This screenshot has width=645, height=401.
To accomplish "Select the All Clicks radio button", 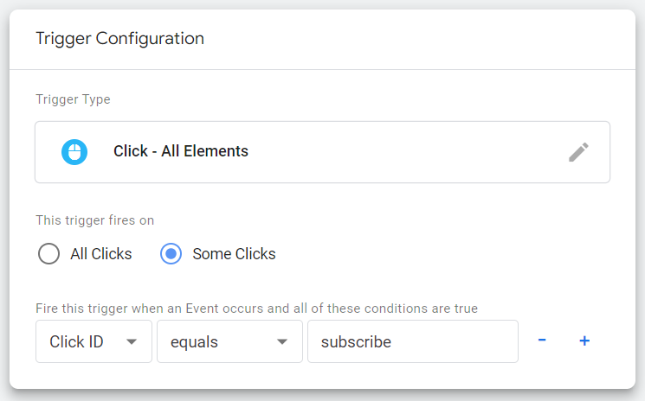I will click(49, 254).
